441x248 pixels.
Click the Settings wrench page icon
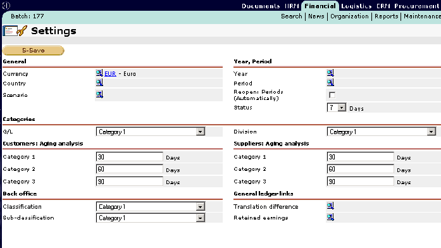15,30
